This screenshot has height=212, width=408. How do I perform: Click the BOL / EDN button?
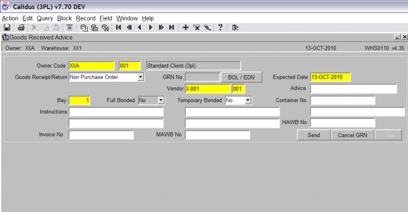(x=241, y=77)
